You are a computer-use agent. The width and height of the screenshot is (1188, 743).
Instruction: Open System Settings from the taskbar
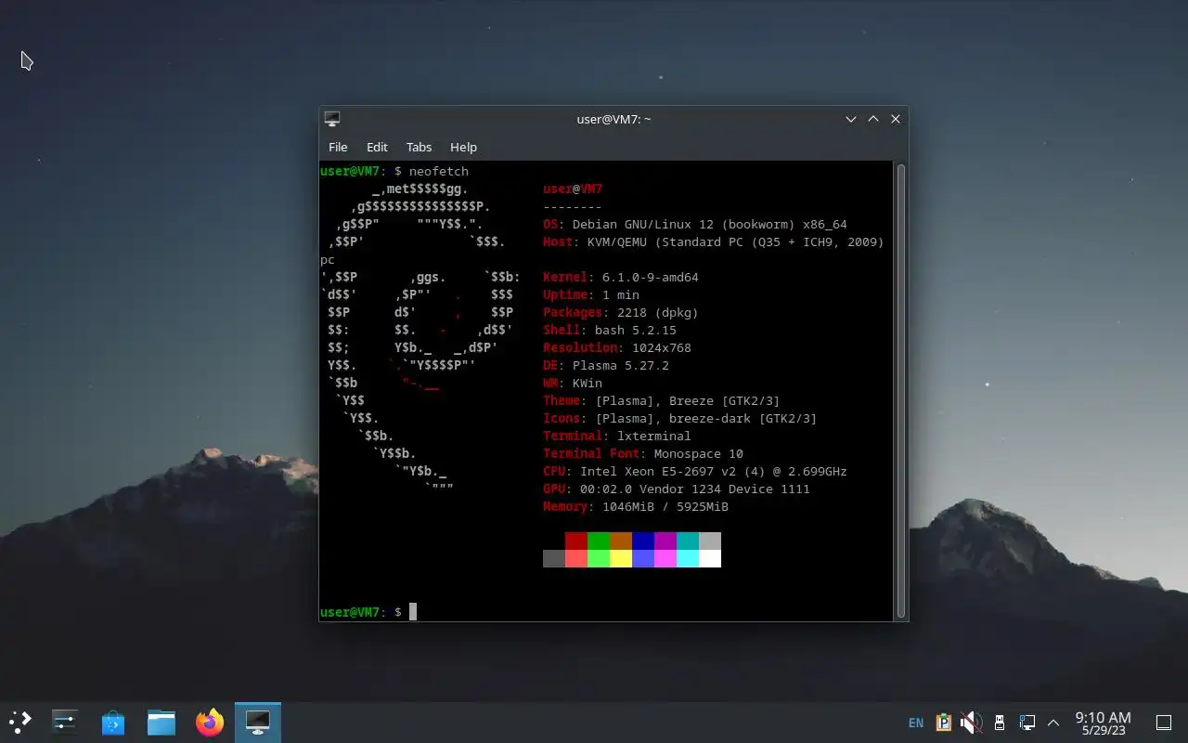coord(65,723)
